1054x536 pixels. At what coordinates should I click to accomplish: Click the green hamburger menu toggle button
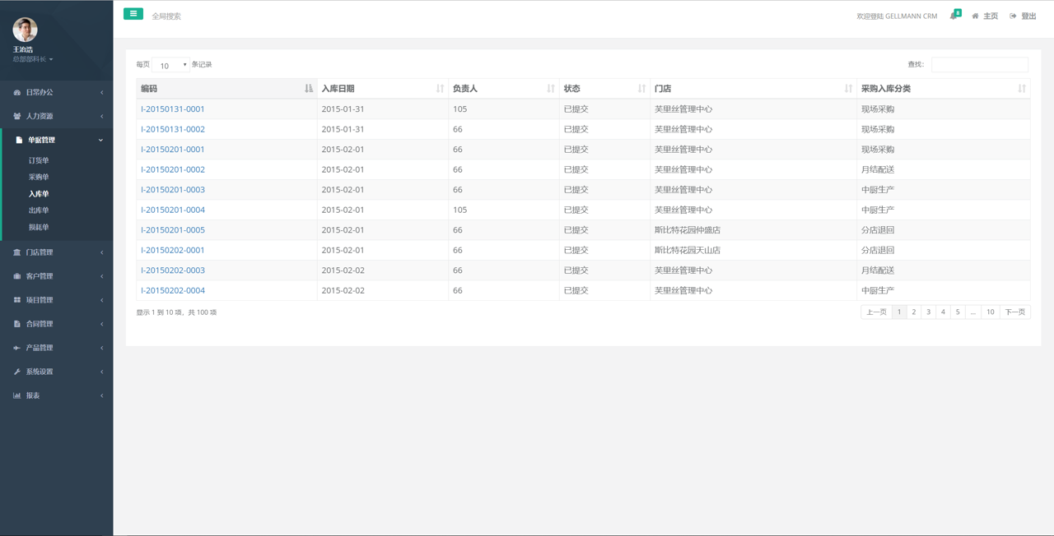pyautogui.click(x=133, y=14)
